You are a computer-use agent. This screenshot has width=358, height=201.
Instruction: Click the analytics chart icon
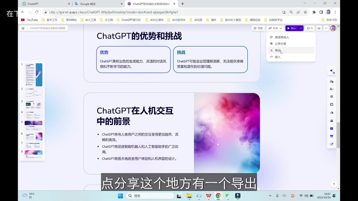[x=319, y=28]
